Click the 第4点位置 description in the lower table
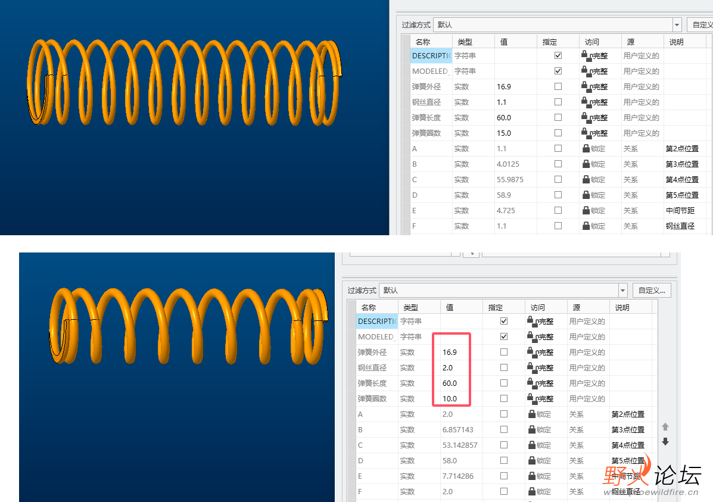713x502 pixels. (x=628, y=445)
